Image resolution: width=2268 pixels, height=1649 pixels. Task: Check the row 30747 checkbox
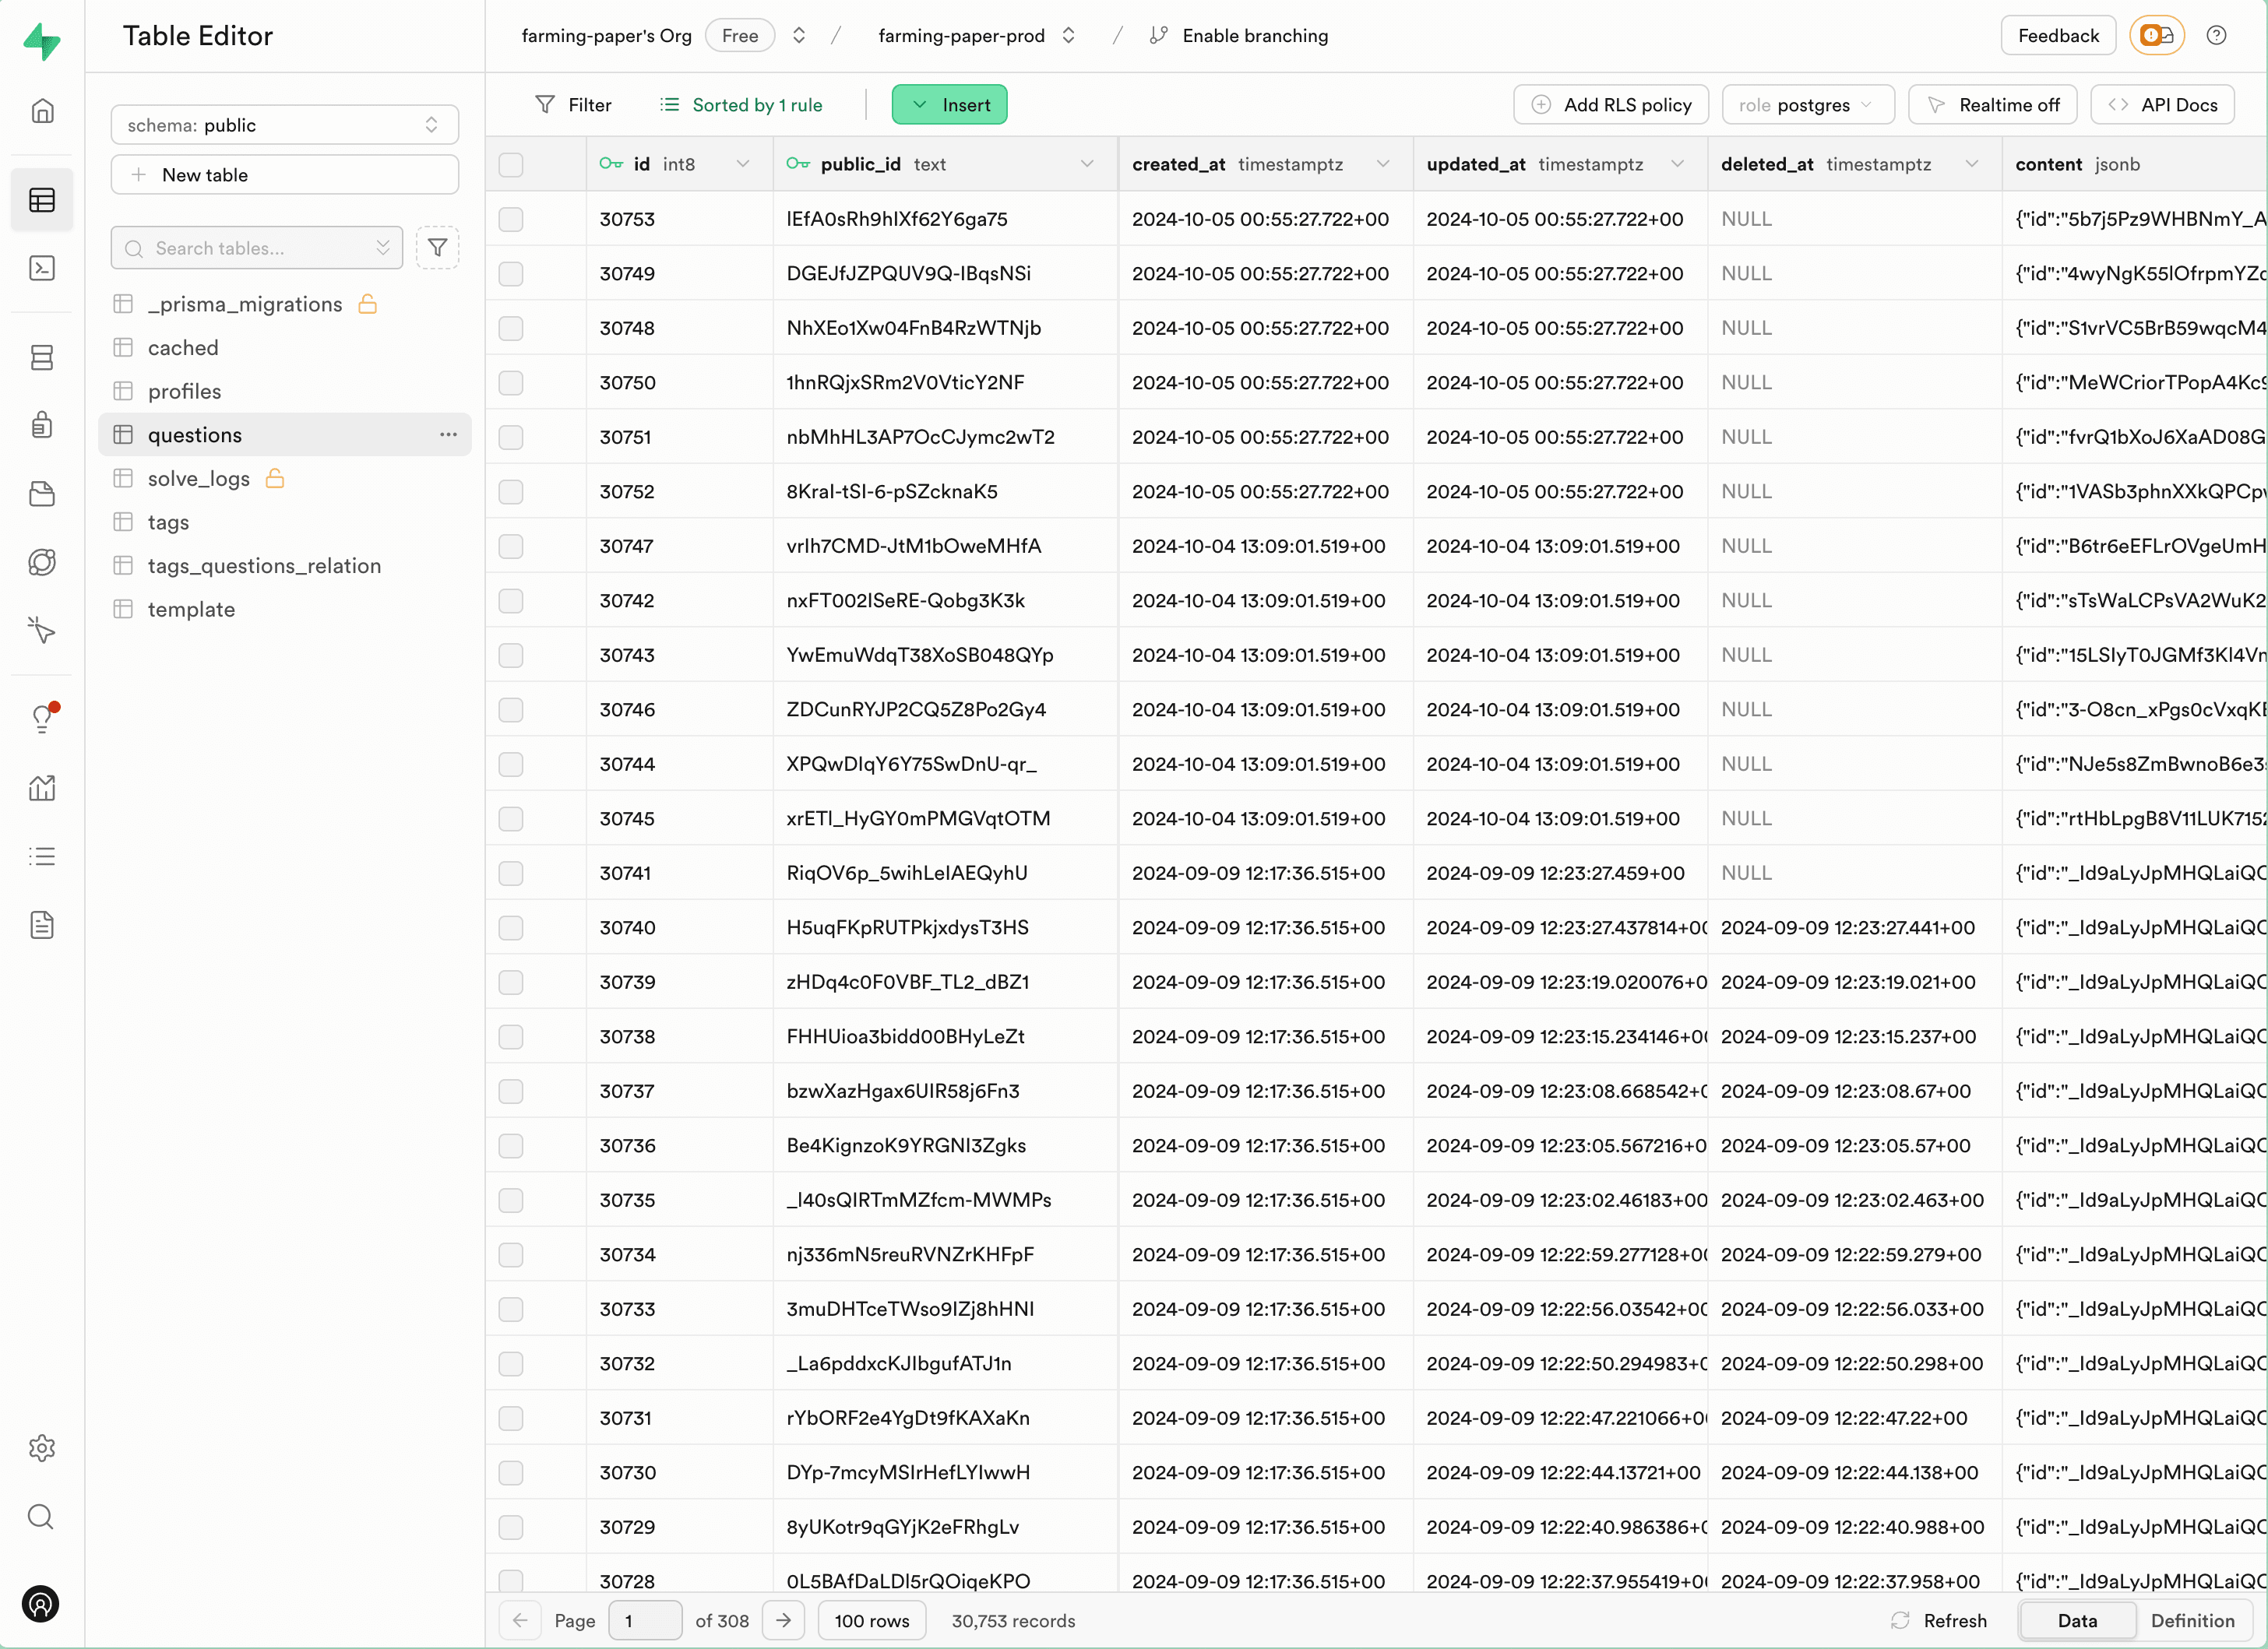click(x=511, y=546)
